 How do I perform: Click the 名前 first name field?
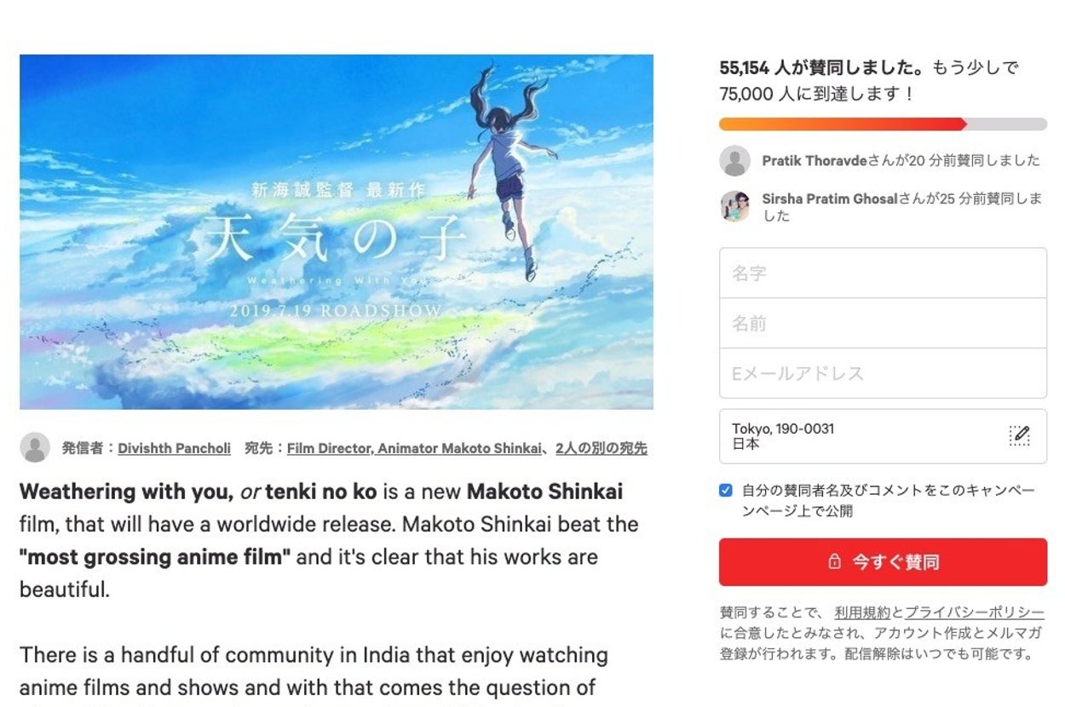point(883,323)
